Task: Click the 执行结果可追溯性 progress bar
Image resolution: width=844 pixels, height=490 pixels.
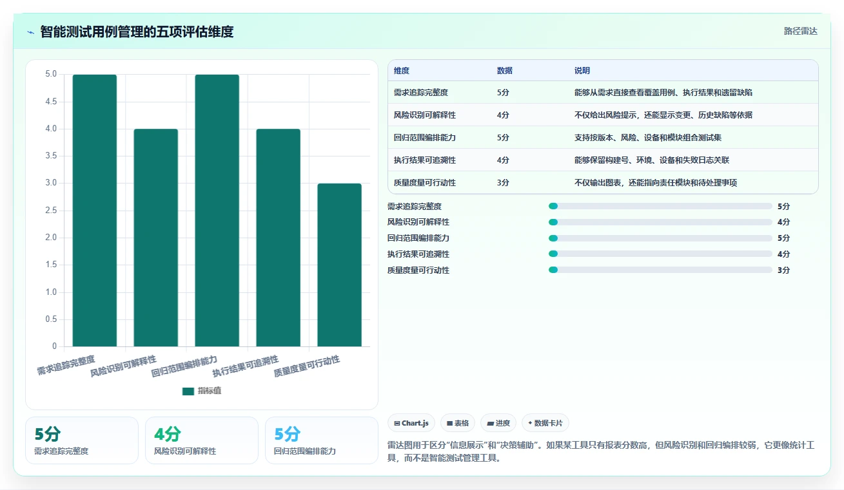Action: (660, 254)
